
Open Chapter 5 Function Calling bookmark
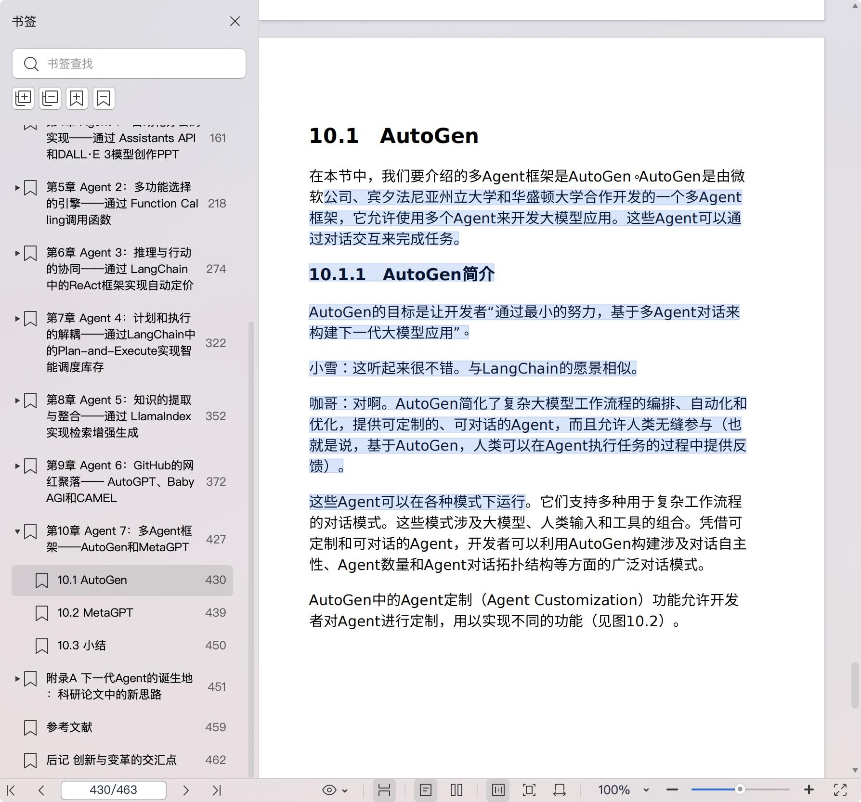tap(122, 203)
